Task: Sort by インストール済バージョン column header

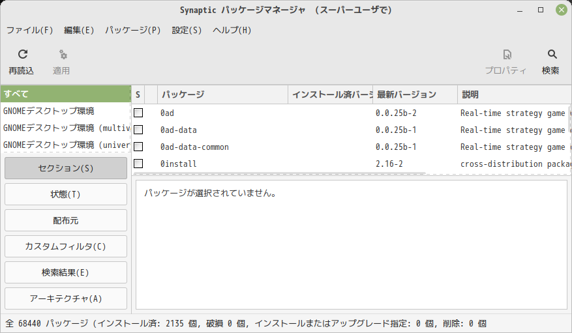Action: (331, 94)
